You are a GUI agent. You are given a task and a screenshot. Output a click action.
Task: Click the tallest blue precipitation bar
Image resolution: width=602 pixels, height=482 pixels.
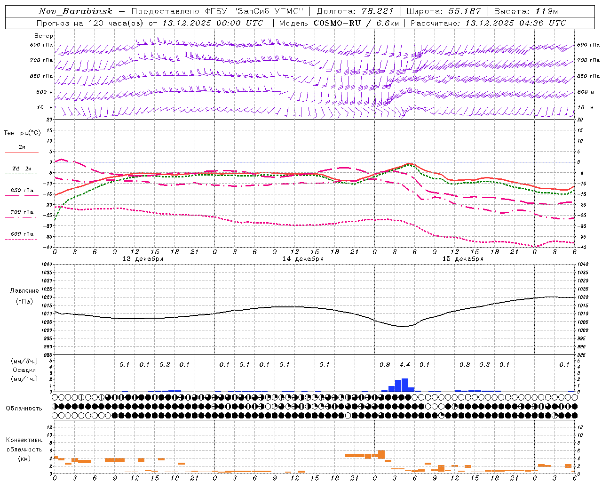click(x=404, y=385)
